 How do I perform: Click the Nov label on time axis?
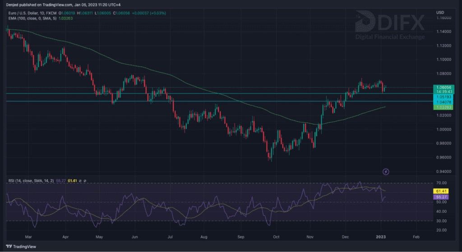click(310, 236)
